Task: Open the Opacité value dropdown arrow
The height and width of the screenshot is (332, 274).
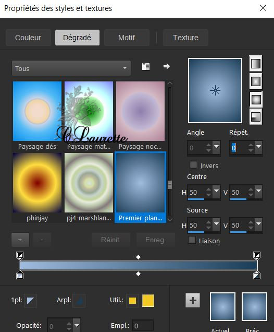Action: tap(77, 325)
